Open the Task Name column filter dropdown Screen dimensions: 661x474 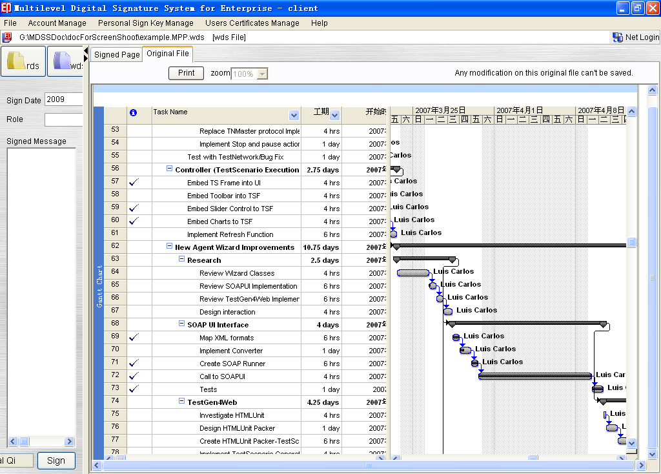[x=294, y=115]
